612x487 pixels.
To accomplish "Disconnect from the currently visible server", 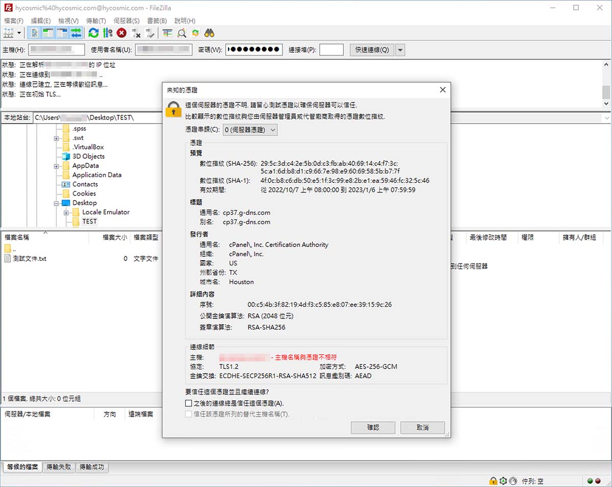I will 136,33.
